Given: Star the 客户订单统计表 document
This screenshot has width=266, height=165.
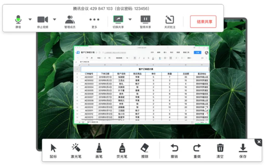Looking at the screenshot, I should tap(96, 52).
